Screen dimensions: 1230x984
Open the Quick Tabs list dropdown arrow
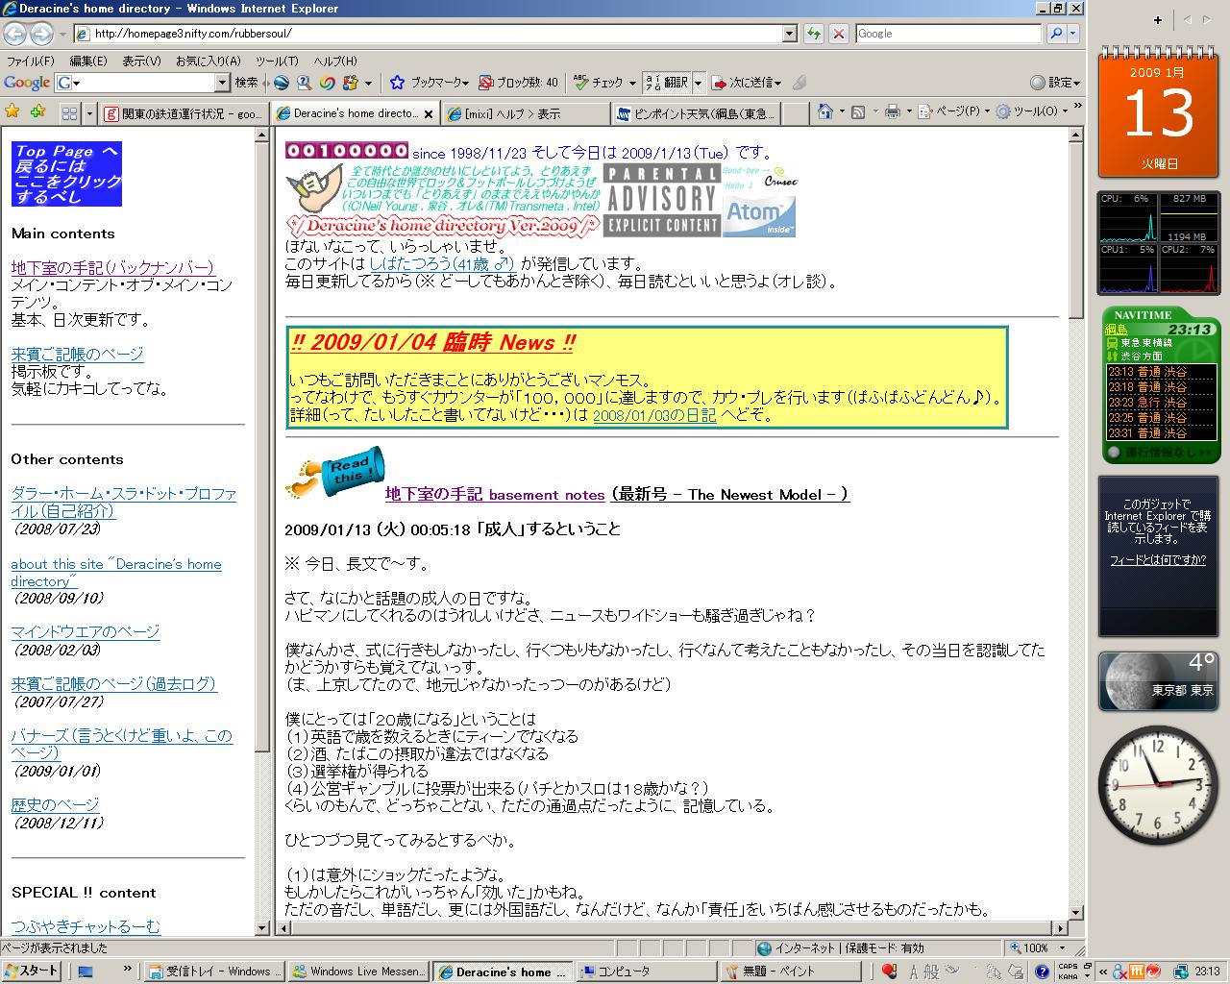89,113
